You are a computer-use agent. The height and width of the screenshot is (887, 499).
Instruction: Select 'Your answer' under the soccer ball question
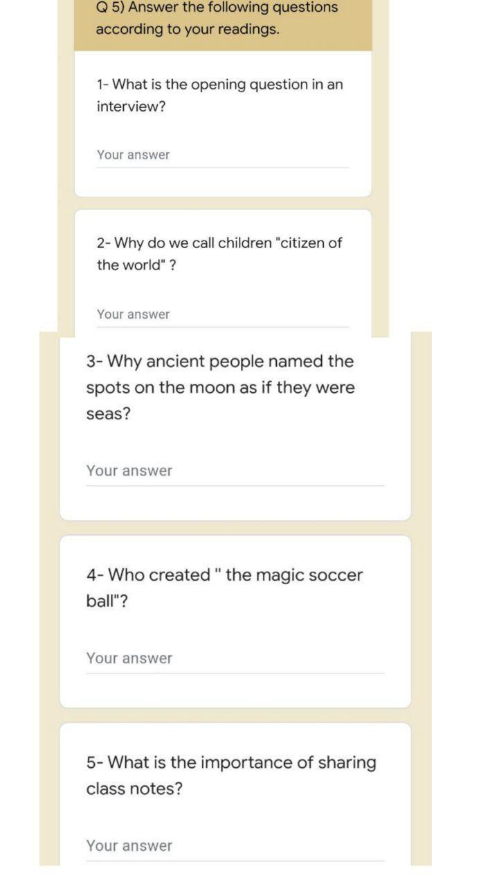point(129,658)
